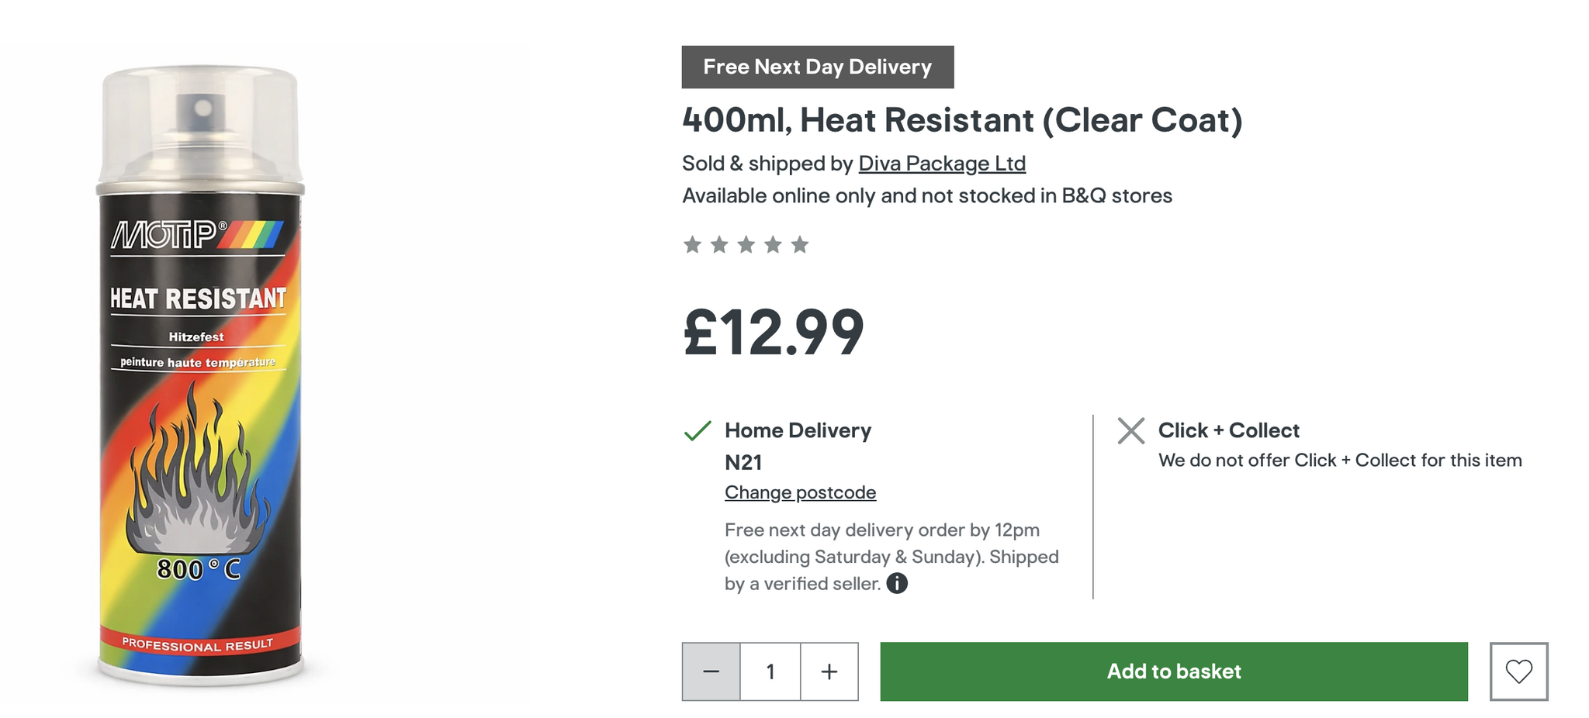Open the MOTIP spray can product image
The height and width of the screenshot is (718, 1589).
click(x=200, y=378)
